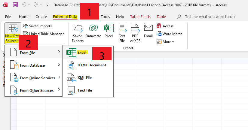Viewport: 248px width, 130px height.
Task: Pick Text File in the import submenu
Action: point(84,90)
